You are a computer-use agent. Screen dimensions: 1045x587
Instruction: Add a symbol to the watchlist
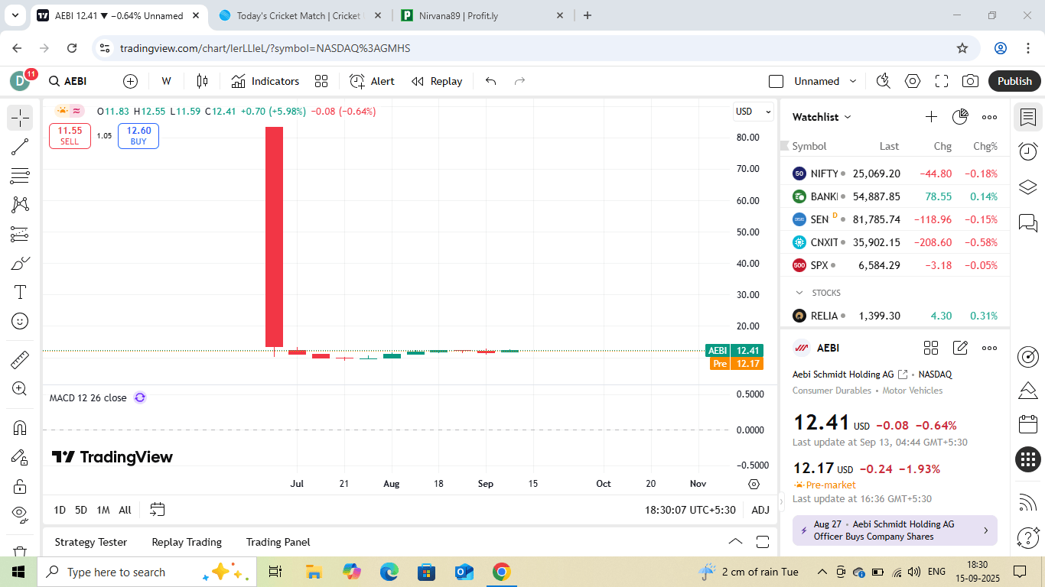[931, 117]
